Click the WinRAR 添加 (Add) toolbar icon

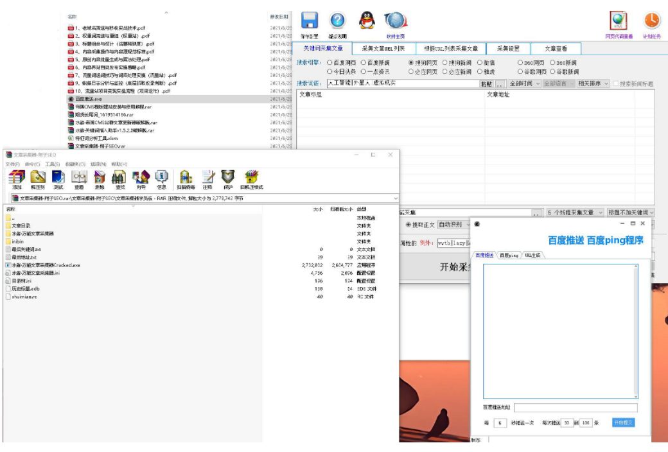click(x=17, y=178)
